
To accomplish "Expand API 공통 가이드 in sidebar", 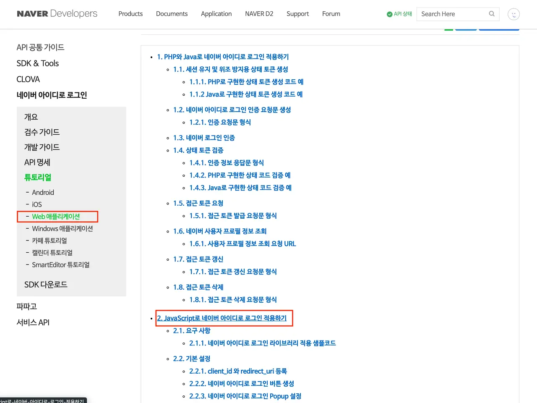I will (40, 47).
